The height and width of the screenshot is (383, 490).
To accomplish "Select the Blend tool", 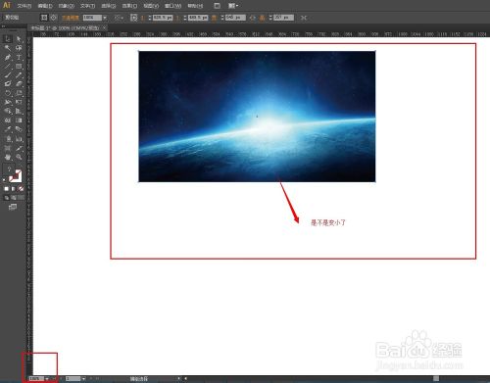I will (x=19, y=129).
